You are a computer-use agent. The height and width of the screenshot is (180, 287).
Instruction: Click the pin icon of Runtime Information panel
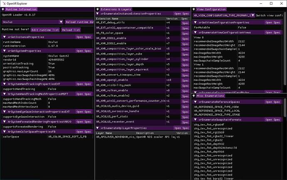click(x=3, y=9)
